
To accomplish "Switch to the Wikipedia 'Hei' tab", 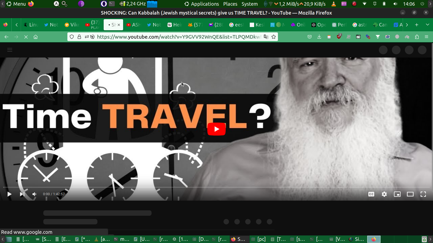I will (x=175, y=25).
